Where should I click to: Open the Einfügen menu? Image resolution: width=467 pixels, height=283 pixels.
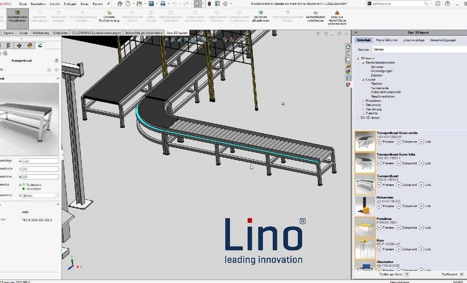(x=70, y=4)
